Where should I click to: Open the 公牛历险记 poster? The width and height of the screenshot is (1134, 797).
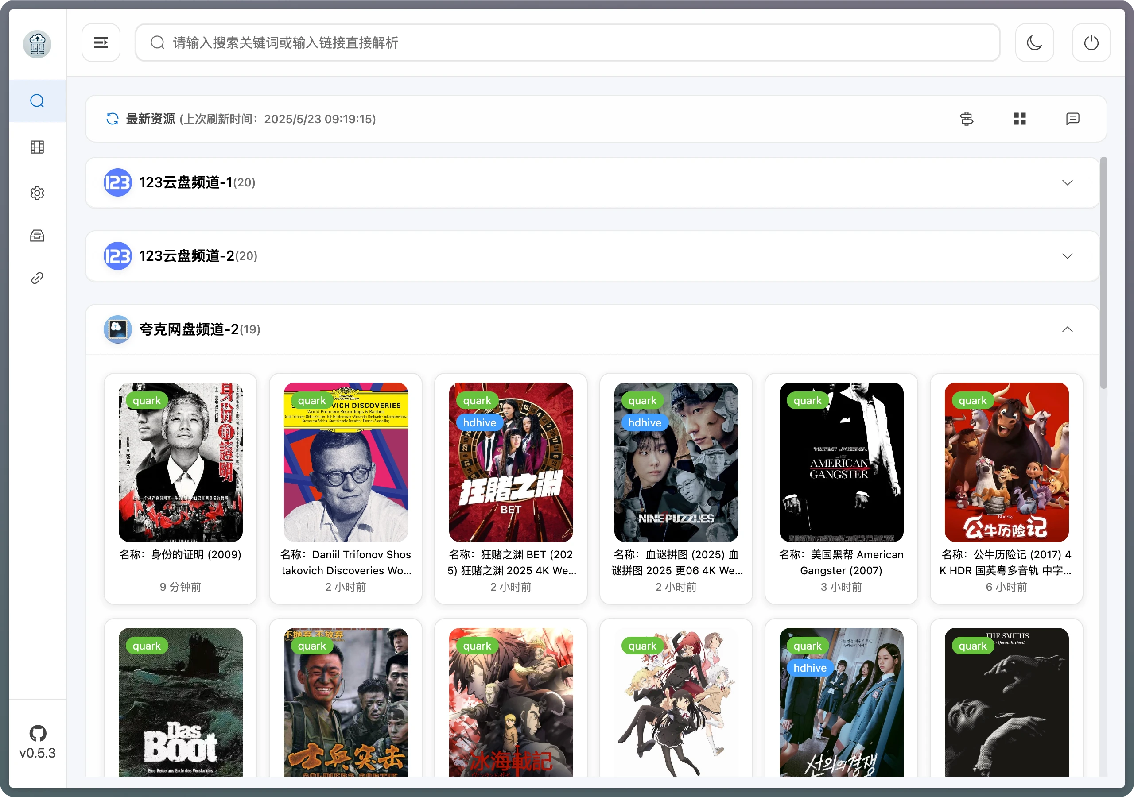tap(1006, 462)
